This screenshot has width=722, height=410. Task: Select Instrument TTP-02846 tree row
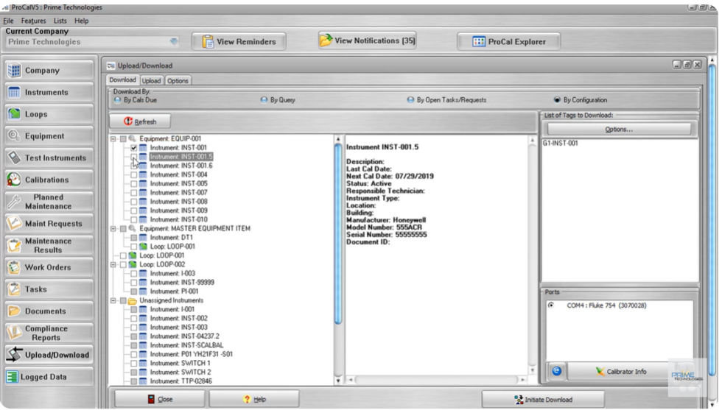coord(181,381)
